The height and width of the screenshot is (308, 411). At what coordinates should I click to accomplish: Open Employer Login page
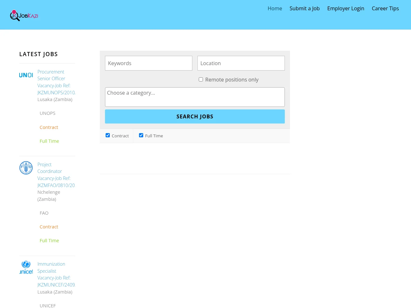[346, 8]
